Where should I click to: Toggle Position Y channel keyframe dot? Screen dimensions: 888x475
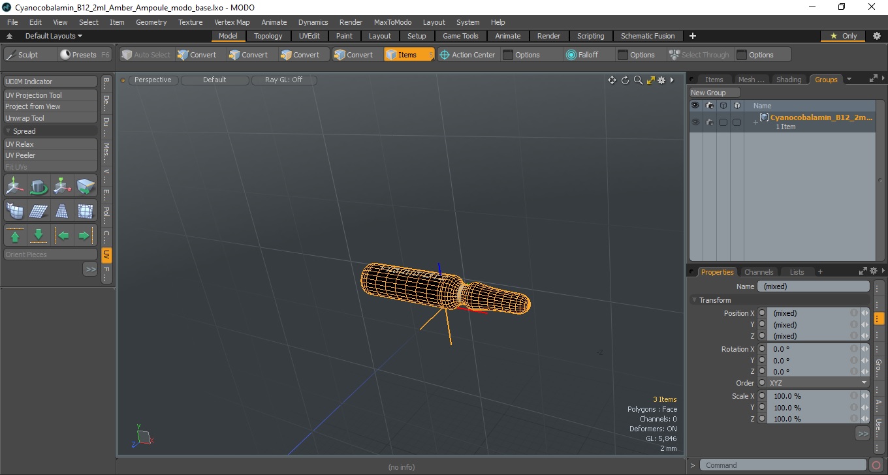(x=761, y=324)
